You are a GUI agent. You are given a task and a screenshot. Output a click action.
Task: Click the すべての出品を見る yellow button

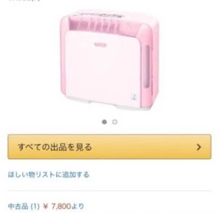click(109, 147)
